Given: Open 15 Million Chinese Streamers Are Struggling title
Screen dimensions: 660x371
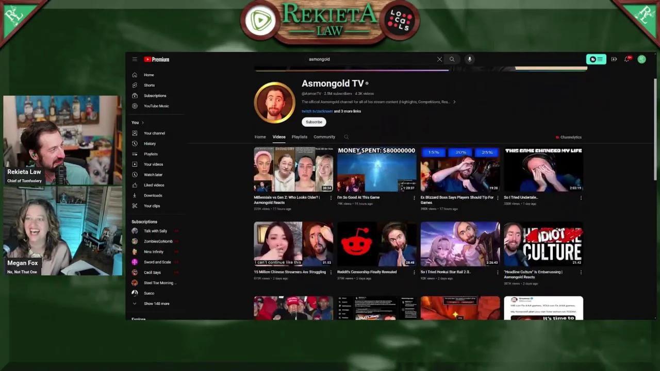Looking at the screenshot, I should 289,272.
